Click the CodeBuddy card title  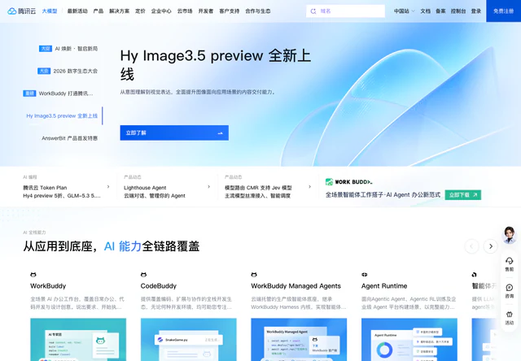coord(159,286)
